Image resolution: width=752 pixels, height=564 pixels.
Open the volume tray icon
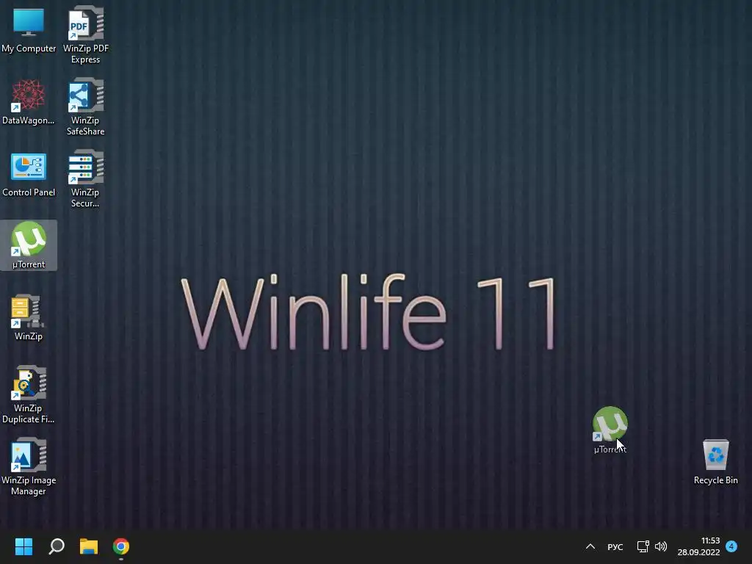[x=661, y=546]
